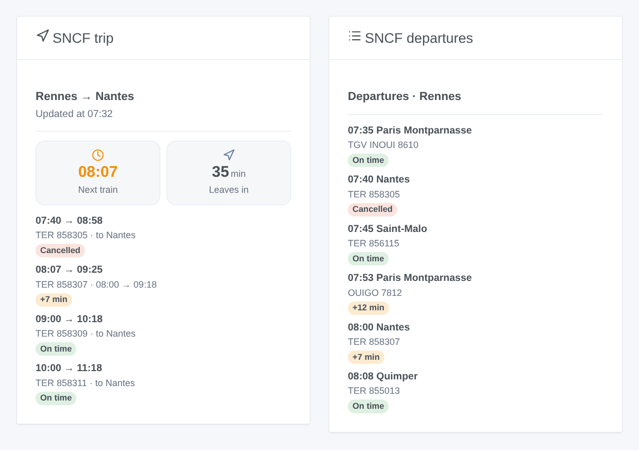Click TER 858305 in the departures list
Viewport: 639px width, 450px height.
point(374,194)
